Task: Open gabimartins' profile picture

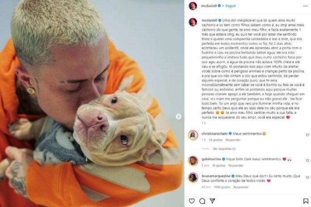Action: click(193, 161)
